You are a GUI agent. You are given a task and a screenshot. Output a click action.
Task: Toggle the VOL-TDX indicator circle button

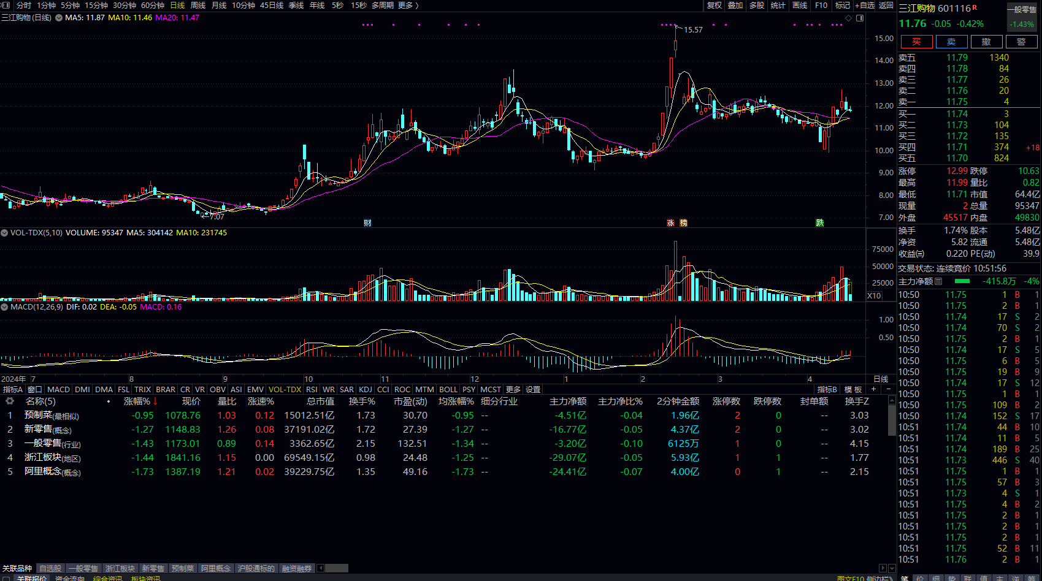4,233
